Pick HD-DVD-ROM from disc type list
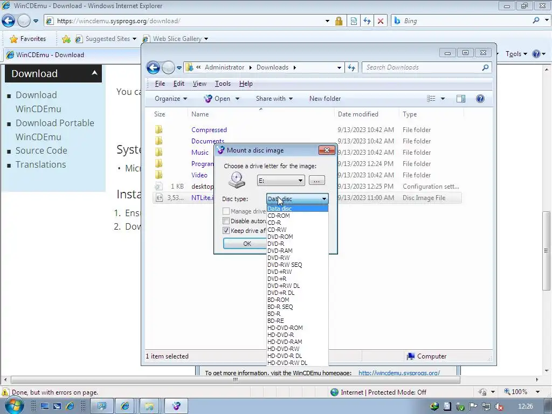552x414 pixels. pos(285,328)
